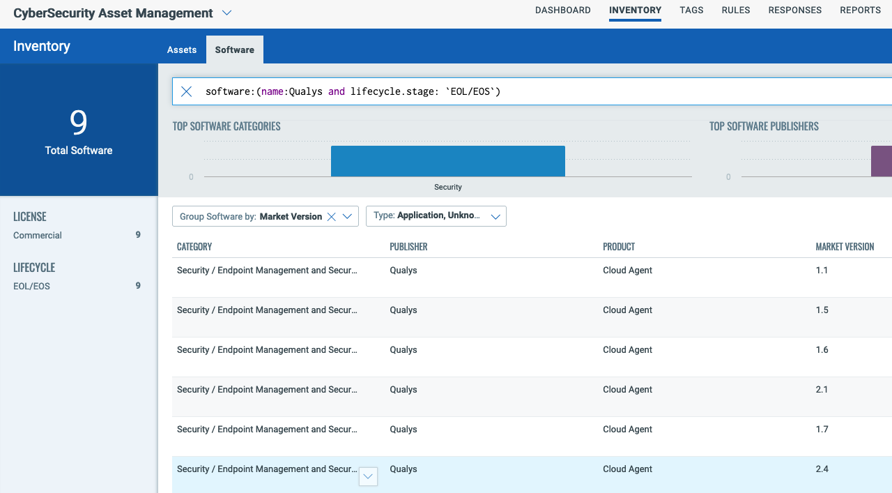Clear the software search query
The width and height of the screenshot is (892, 493).
(x=186, y=91)
